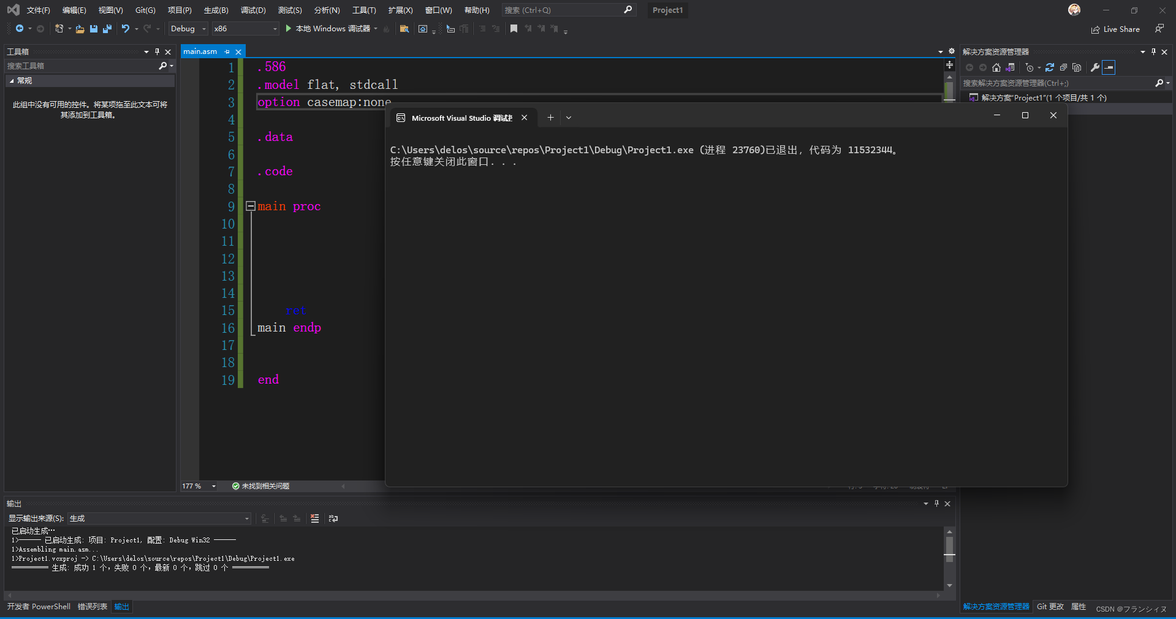Open the Debug configuration dropdown
The width and height of the screenshot is (1176, 619).
pos(188,28)
